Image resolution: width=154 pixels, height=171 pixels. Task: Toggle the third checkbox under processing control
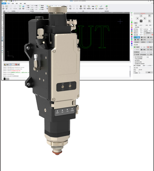pos(134,60)
